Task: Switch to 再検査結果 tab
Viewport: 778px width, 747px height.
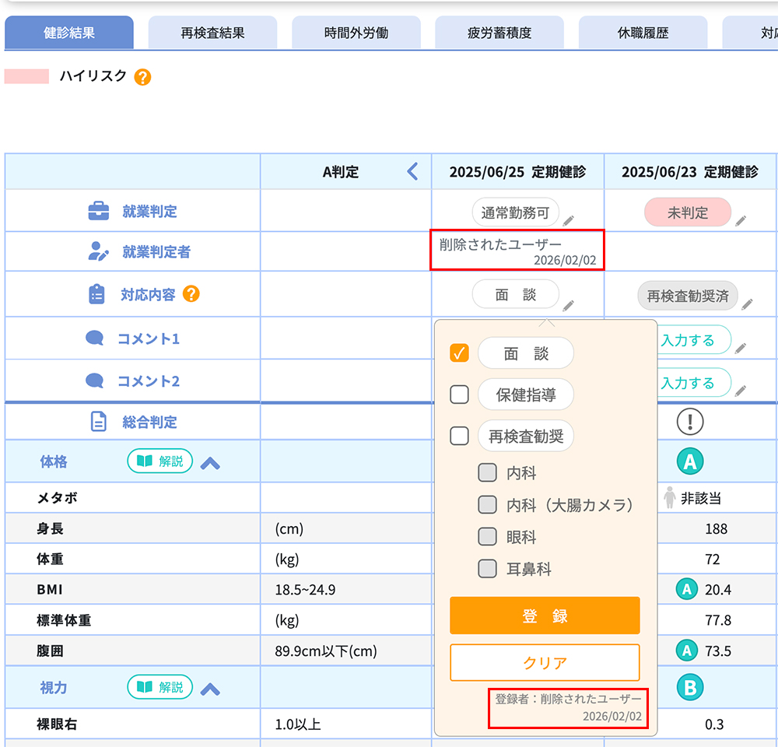Action: tap(212, 33)
